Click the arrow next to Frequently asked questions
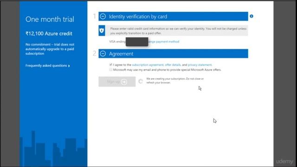 [x=69, y=66]
